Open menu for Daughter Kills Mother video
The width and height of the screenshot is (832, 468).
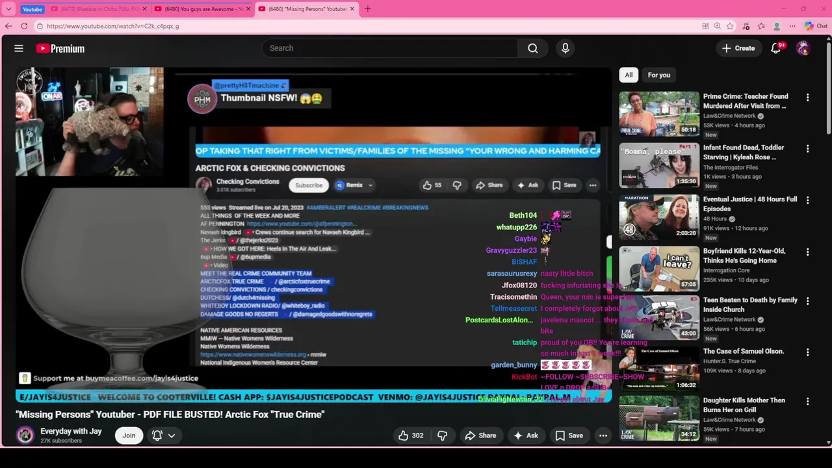coord(808,402)
